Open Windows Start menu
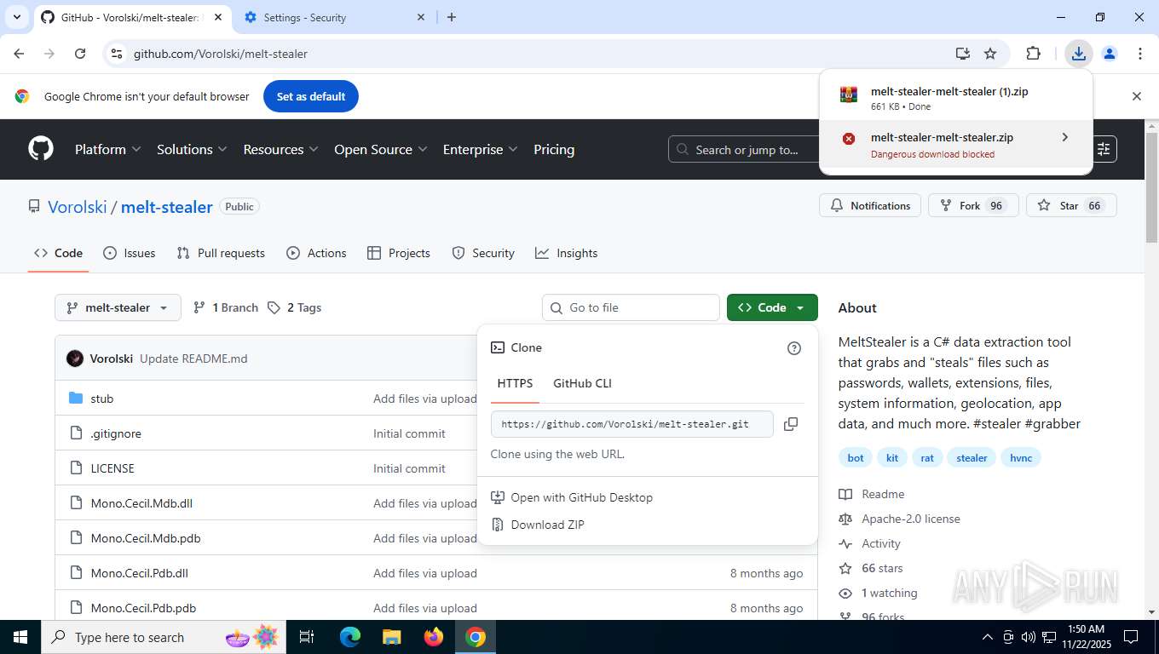This screenshot has width=1159, height=654. coord(20,637)
